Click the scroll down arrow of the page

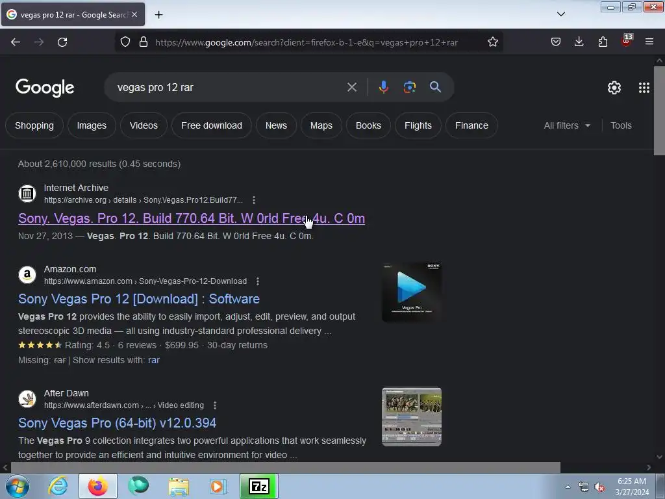click(659, 457)
